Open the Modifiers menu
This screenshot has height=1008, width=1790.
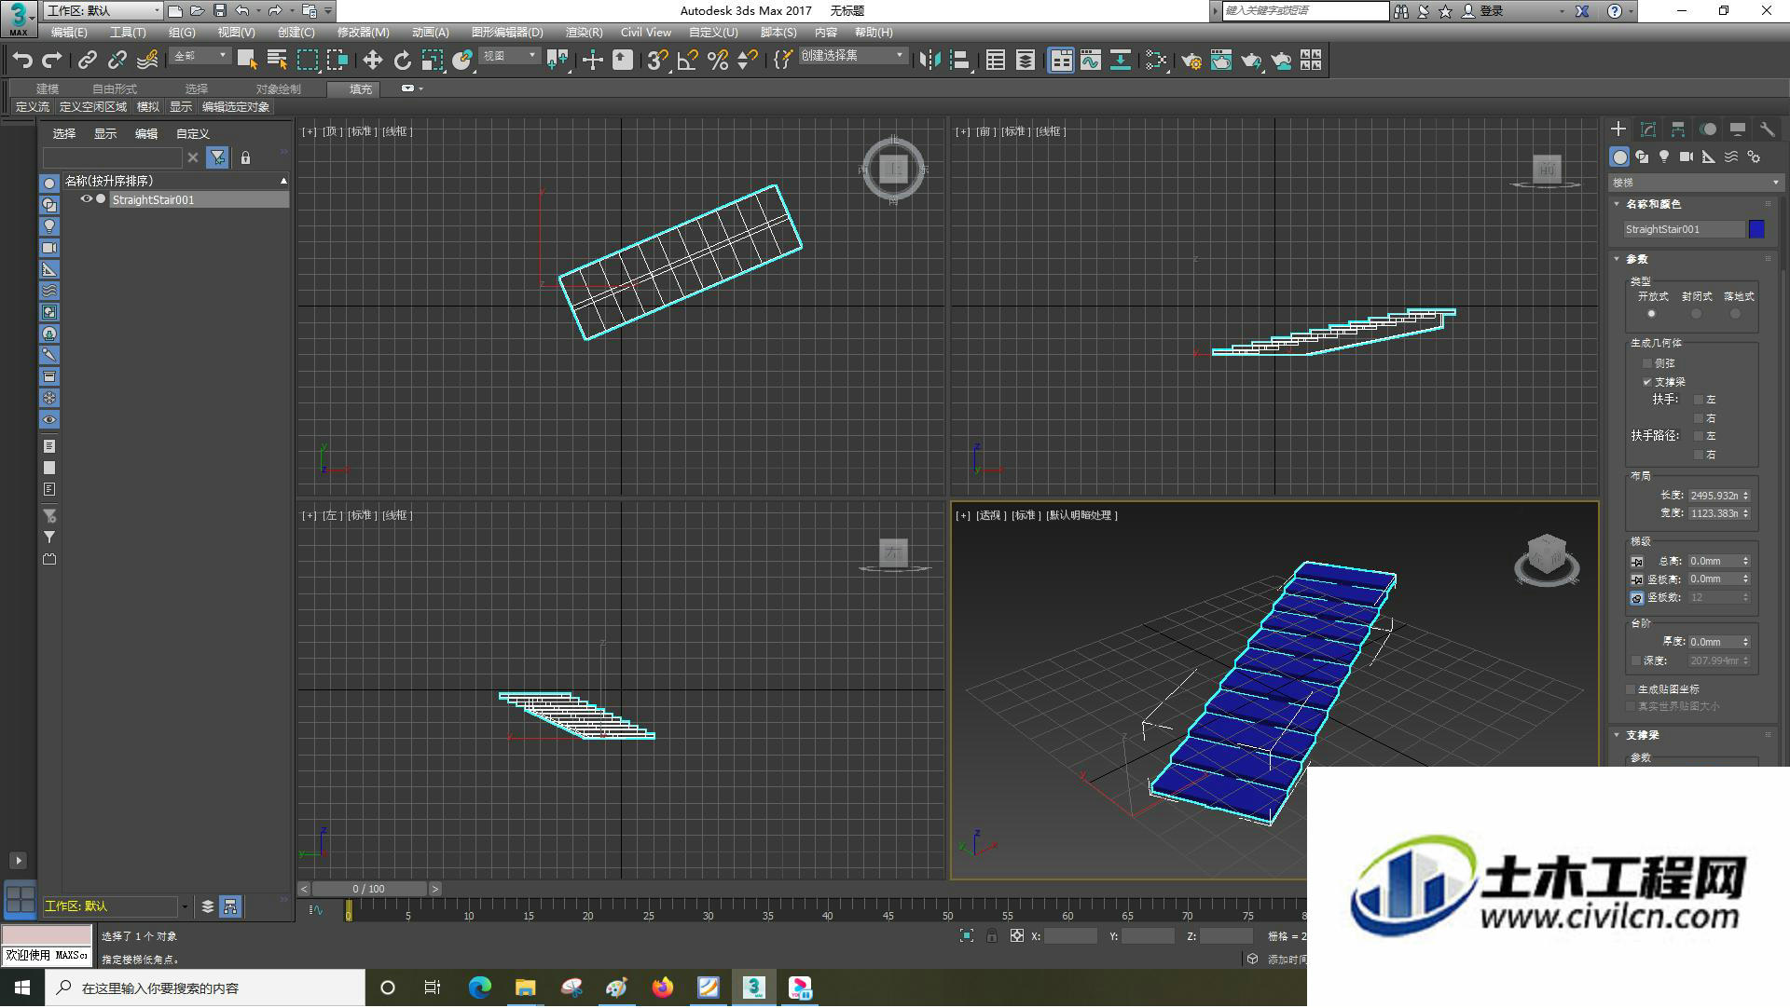tap(363, 33)
